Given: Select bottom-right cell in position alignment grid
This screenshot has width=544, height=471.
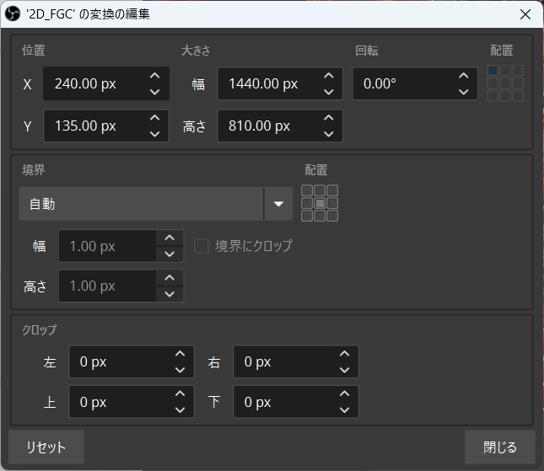Looking at the screenshot, I should tap(518, 96).
